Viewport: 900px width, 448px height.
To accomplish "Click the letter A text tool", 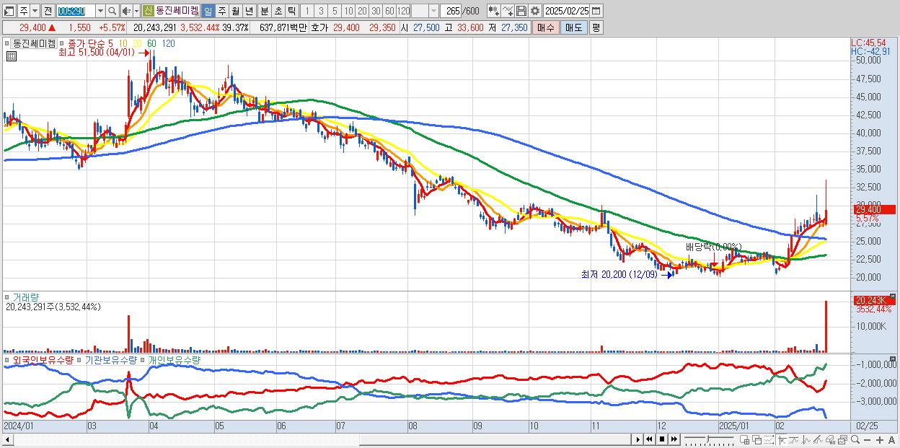I will tap(892, 440).
